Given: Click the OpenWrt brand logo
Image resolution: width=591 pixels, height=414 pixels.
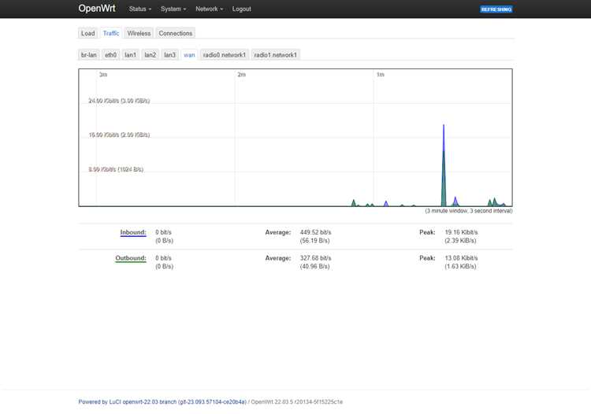Looking at the screenshot, I should point(97,9).
